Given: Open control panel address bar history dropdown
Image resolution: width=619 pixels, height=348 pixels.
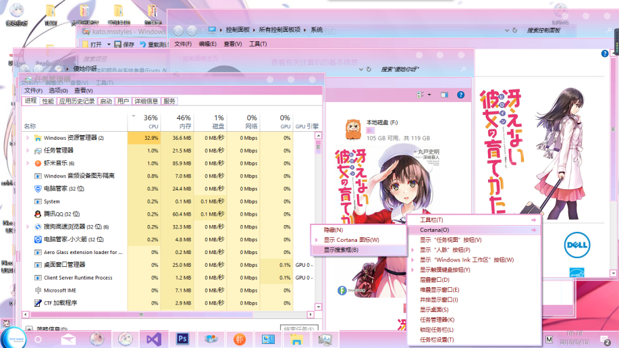Looking at the screenshot, I should [506, 30].
